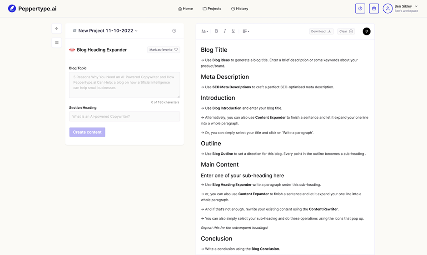Toggle italic formatting

pyautogui.click(x=225, y=31)
